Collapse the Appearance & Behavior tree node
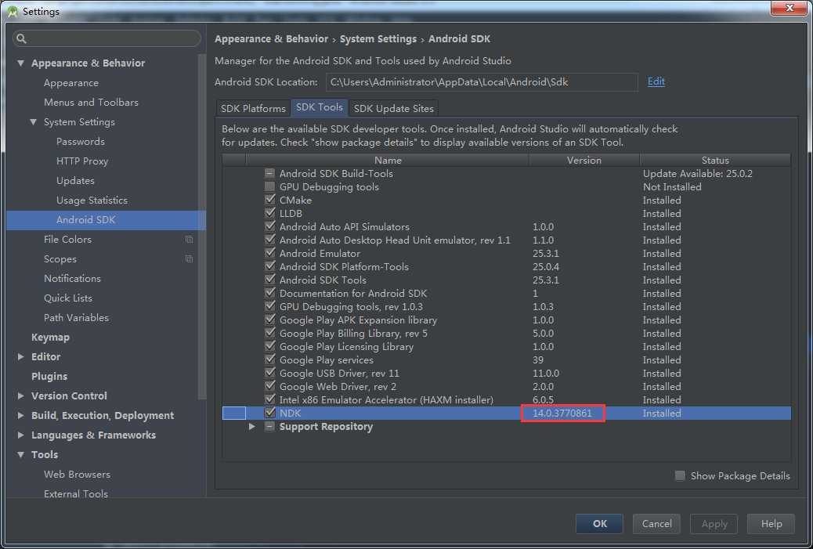Image resolution: width=813 pixels, height=549 pixels. (x=20, y=63)
